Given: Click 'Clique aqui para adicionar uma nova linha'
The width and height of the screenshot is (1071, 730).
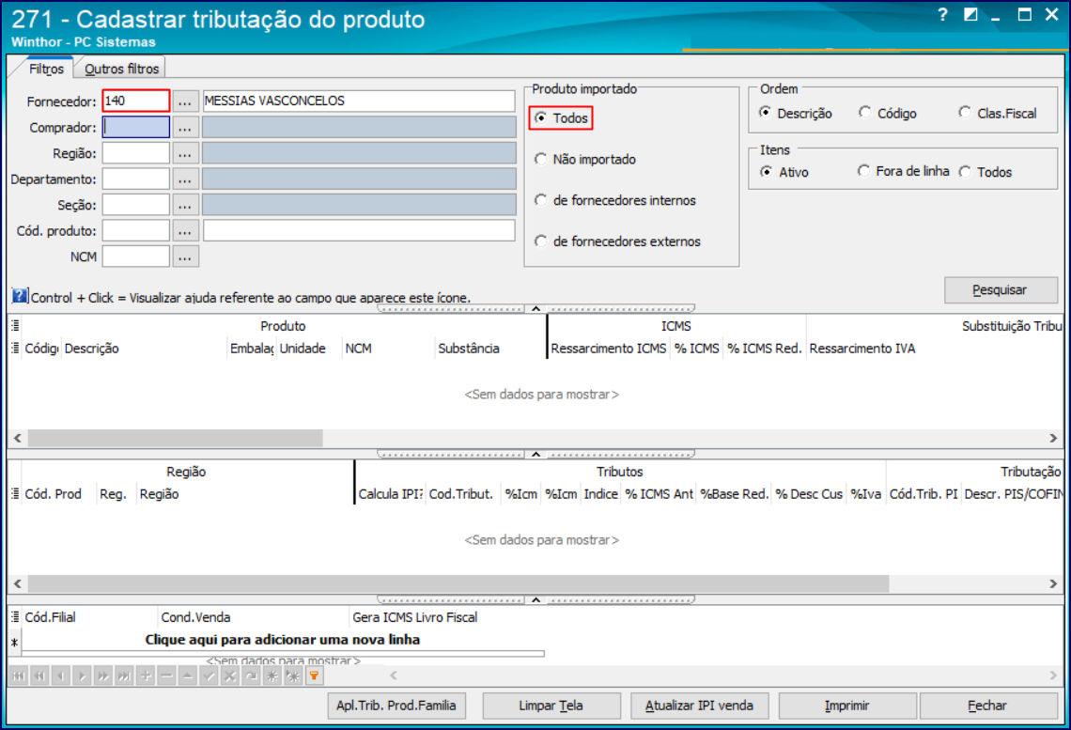Looking at the screenshot, I should 283,640.
